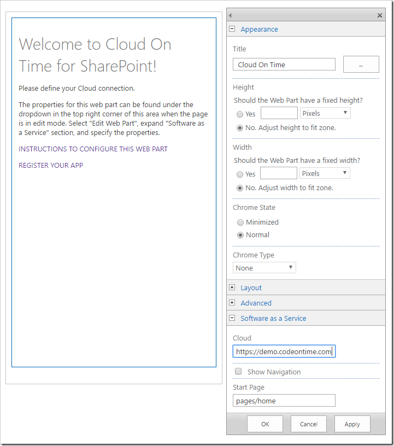Open the title builder ellipsis button

point(361,64)
